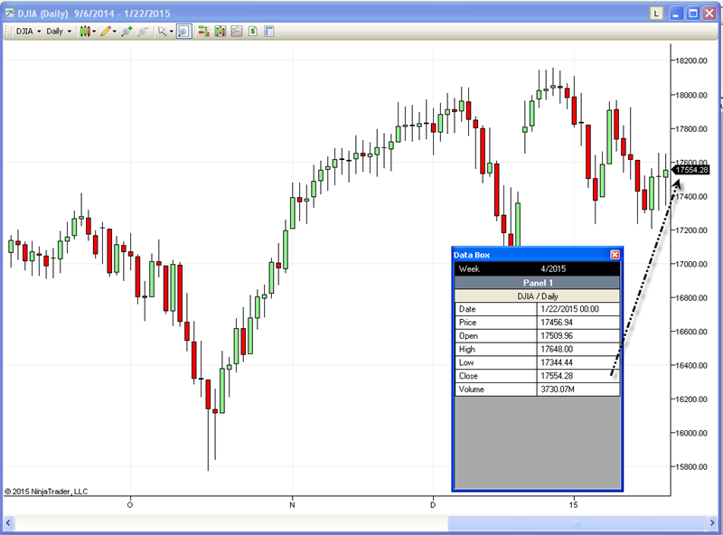Open the DJIA instrument dropdown
Image resolution: width=723 pixels, height=535 pixels.
click(x=28, y=32)
